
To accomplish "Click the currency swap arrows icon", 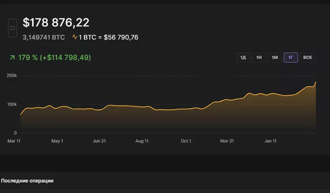I will [12, 28].
